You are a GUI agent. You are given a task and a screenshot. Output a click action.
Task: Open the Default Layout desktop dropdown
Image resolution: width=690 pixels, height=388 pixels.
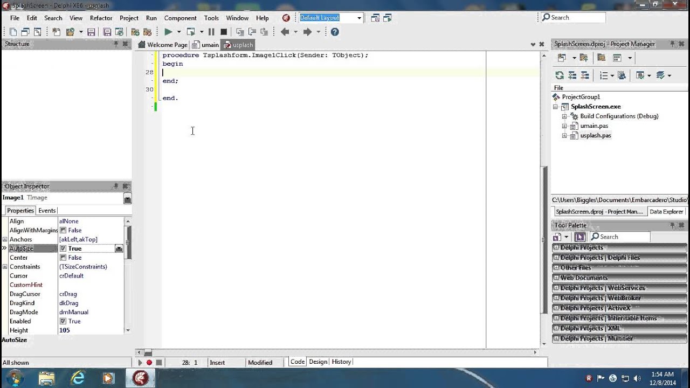tap(359, 18)
